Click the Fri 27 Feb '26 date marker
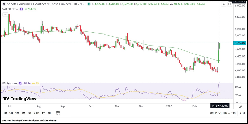 click(219, 106)
